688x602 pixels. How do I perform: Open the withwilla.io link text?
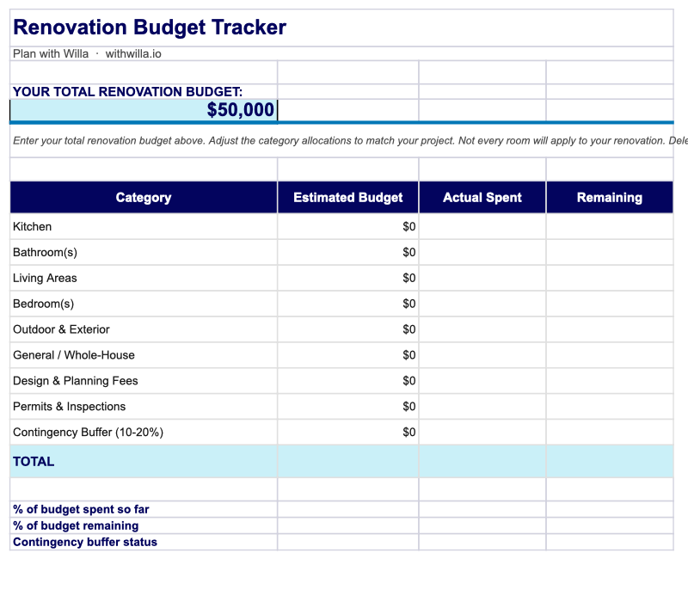pos(133,53)
